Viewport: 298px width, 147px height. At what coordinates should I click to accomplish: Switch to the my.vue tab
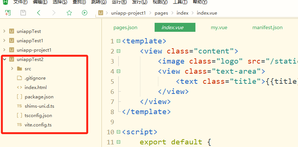tap(219, 28)
